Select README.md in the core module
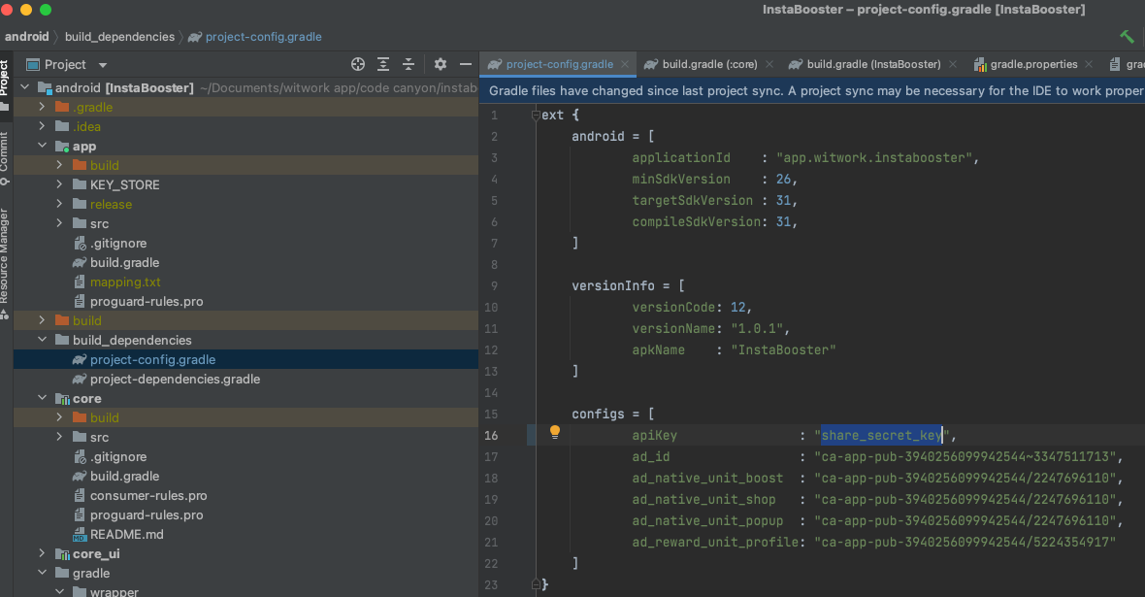 [x=126, y=534]
